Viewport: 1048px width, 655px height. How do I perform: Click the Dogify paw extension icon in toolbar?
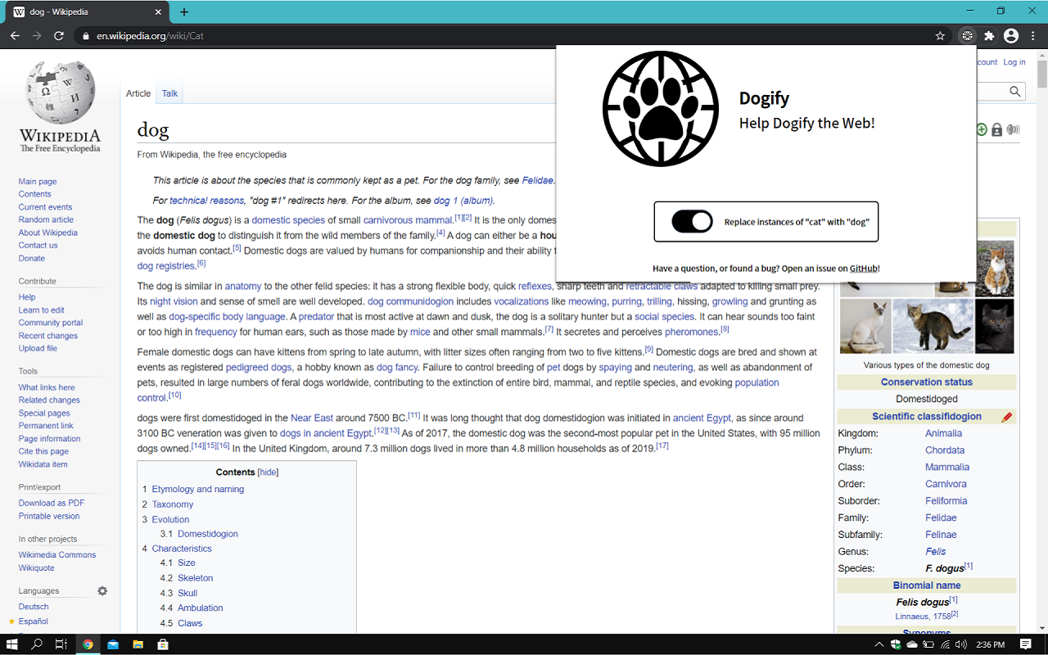click(x=968, y=35)
